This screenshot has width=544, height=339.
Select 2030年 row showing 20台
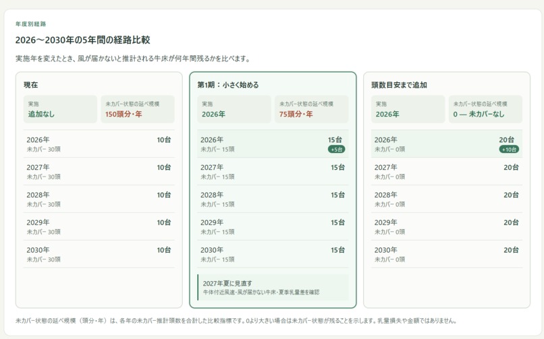click(447, 254)
